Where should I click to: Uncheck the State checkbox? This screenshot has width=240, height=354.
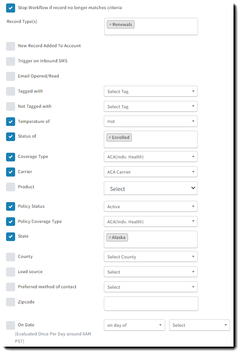point(11,237)
